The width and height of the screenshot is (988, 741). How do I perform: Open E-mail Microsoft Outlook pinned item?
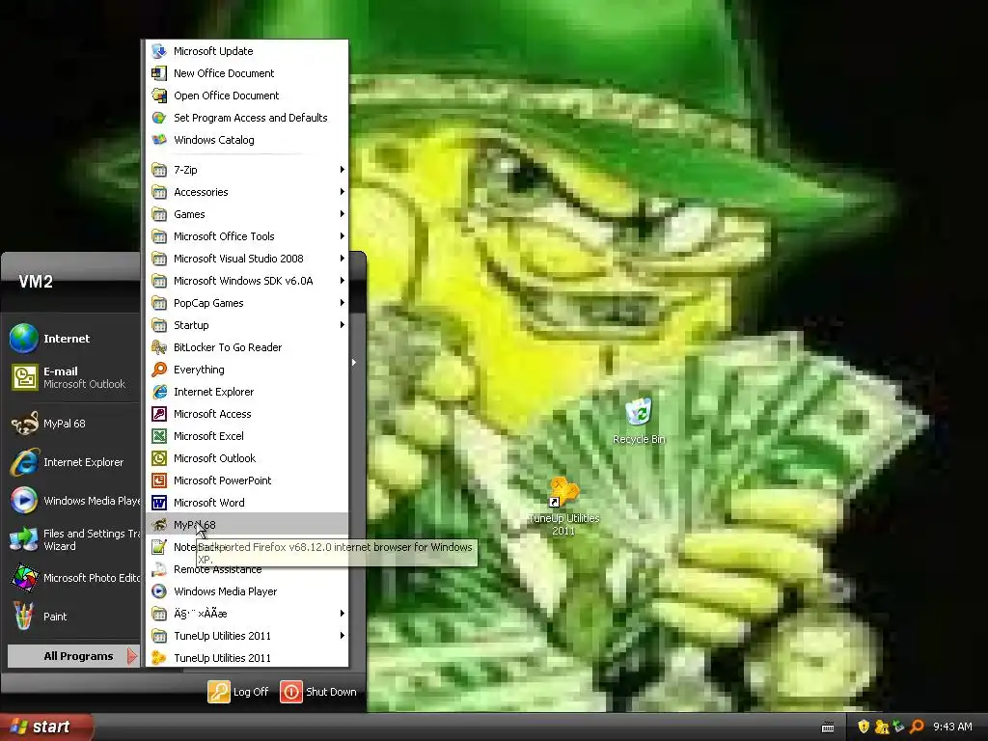point(73,377)
